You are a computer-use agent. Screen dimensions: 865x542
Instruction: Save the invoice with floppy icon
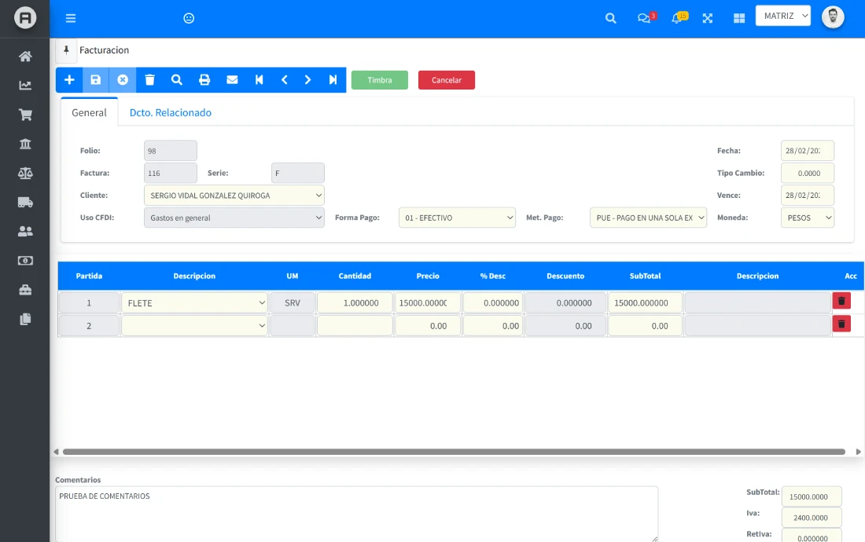click(x=95, y=80)
